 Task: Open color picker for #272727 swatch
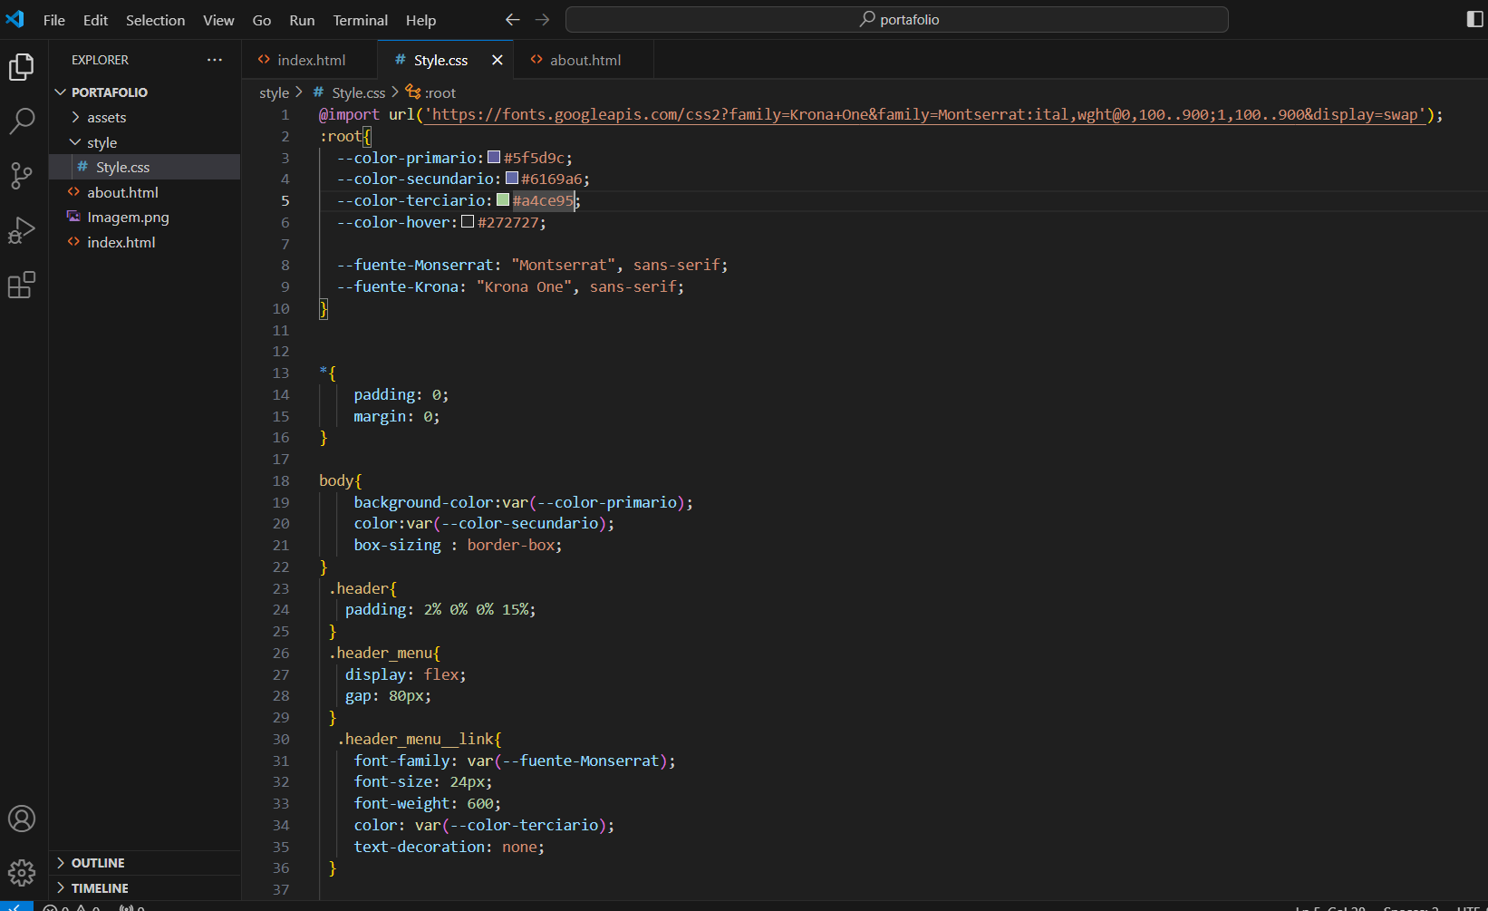pyautogui.click(x=468, y=222)
